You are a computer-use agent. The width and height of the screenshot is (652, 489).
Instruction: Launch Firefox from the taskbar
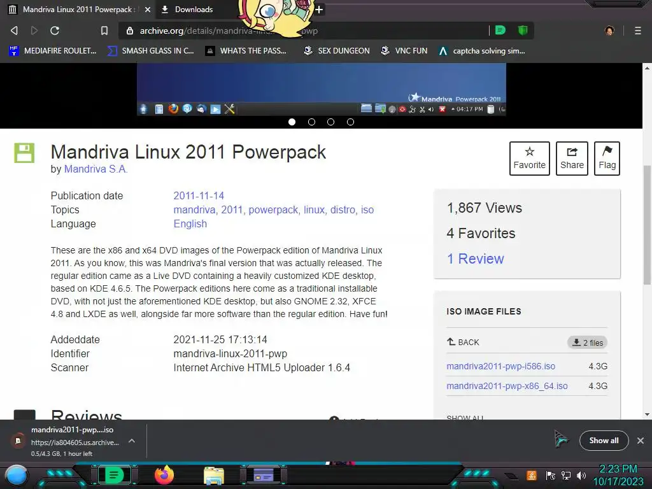tap(164, 475)
